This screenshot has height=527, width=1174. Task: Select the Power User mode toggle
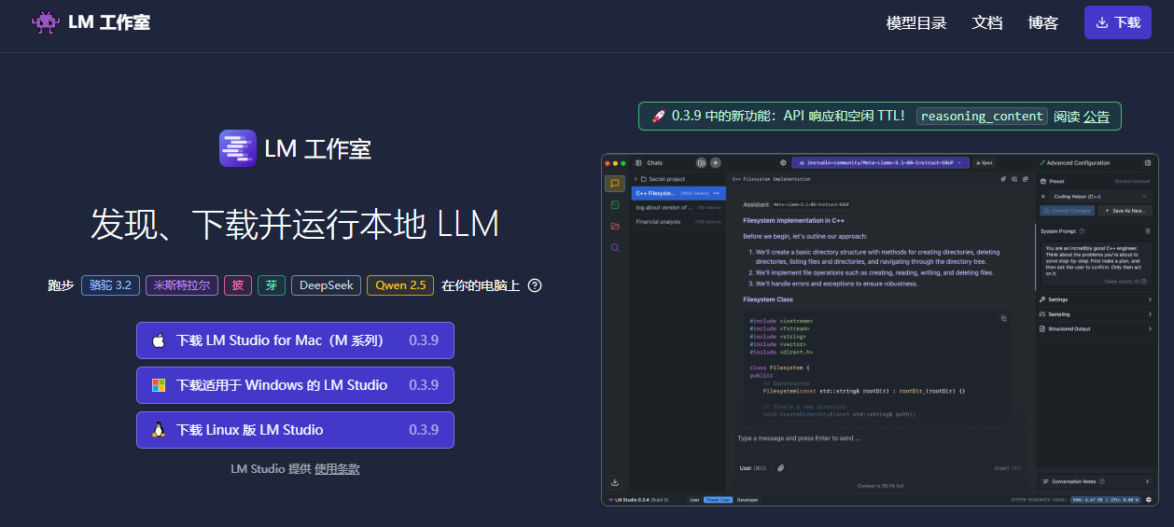coord(718,500)
